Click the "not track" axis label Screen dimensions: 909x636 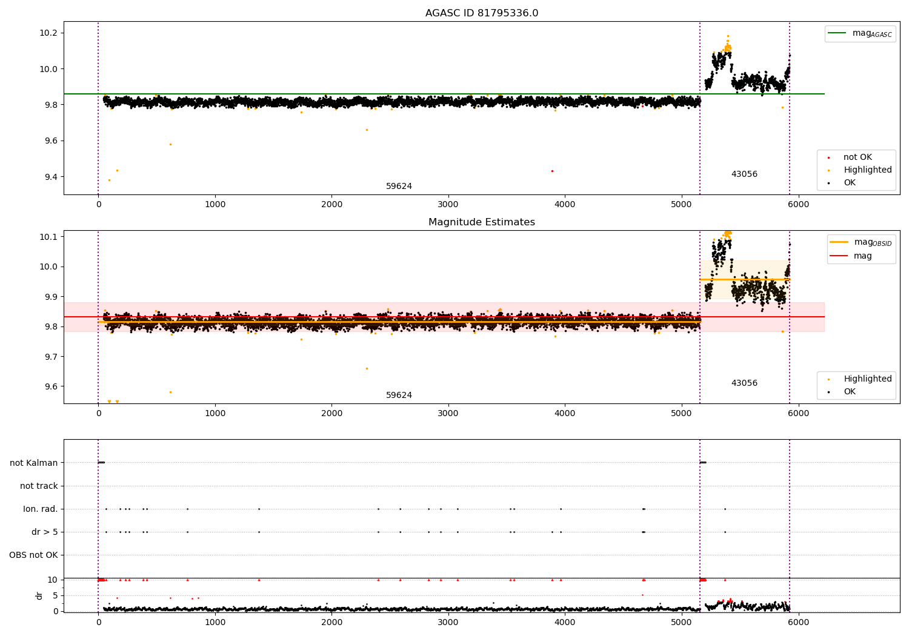point(39,486)
